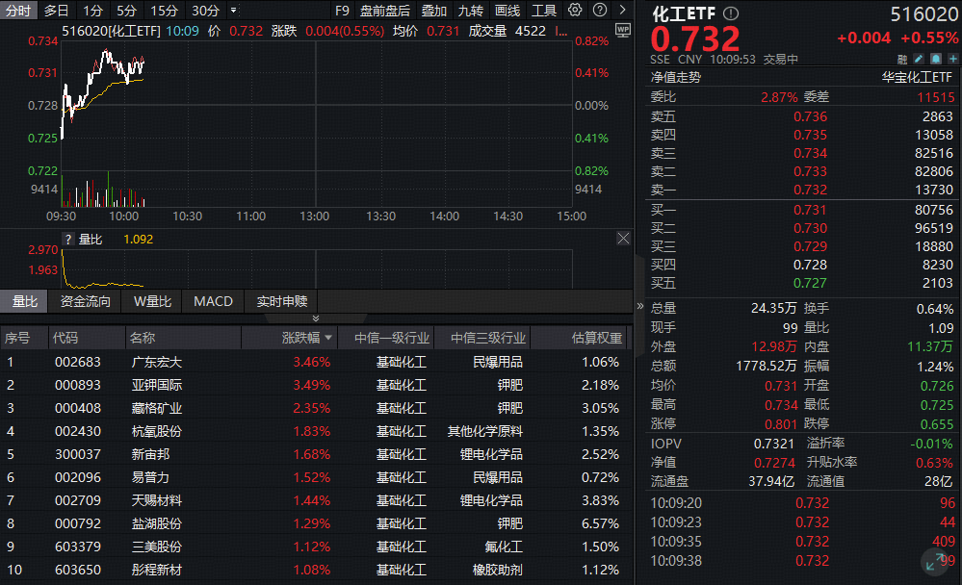Expand the constituent table using double chevron

click(316, 318)
